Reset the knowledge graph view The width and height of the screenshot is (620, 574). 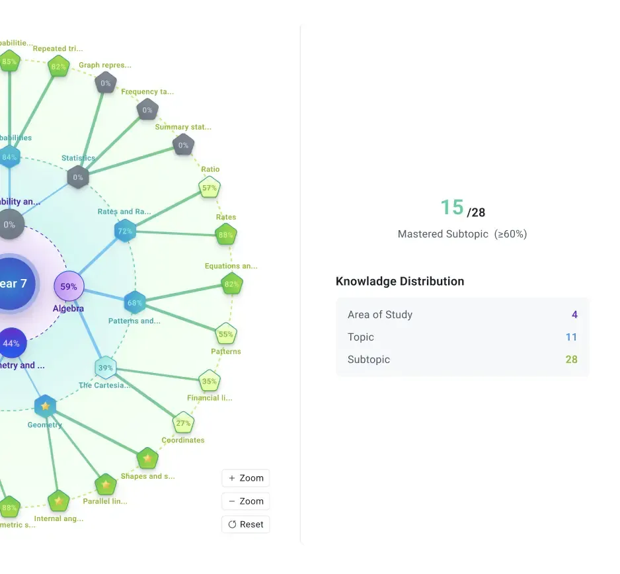[x=245, y=524]
